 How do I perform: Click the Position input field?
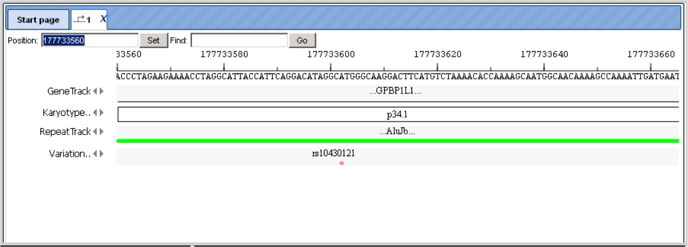point(90,40)
